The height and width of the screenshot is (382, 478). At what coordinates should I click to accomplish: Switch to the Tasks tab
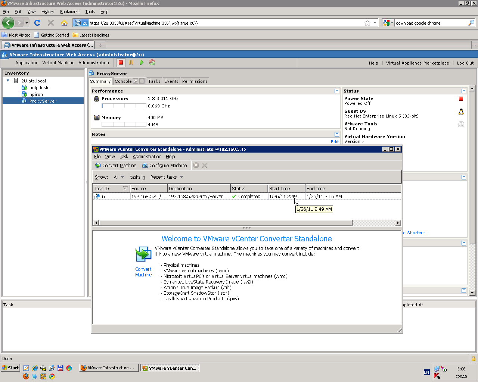[154, 81]
